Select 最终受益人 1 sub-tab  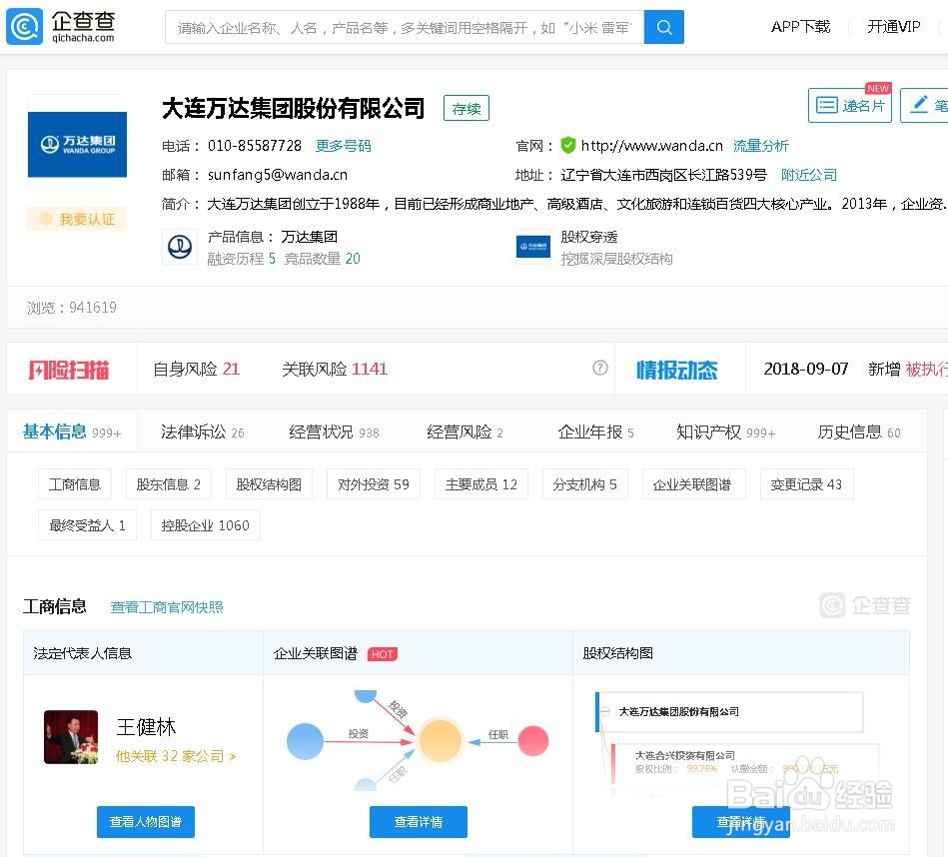pos(88,525)
